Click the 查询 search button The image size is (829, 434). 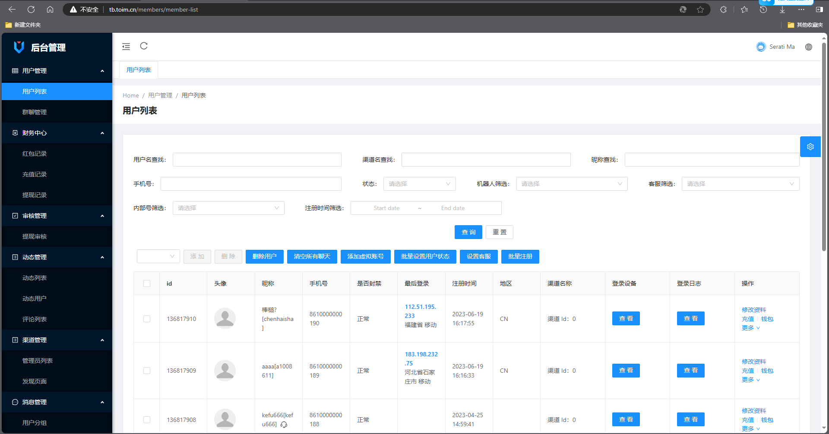pyautogui.click(x=468, y=232)
